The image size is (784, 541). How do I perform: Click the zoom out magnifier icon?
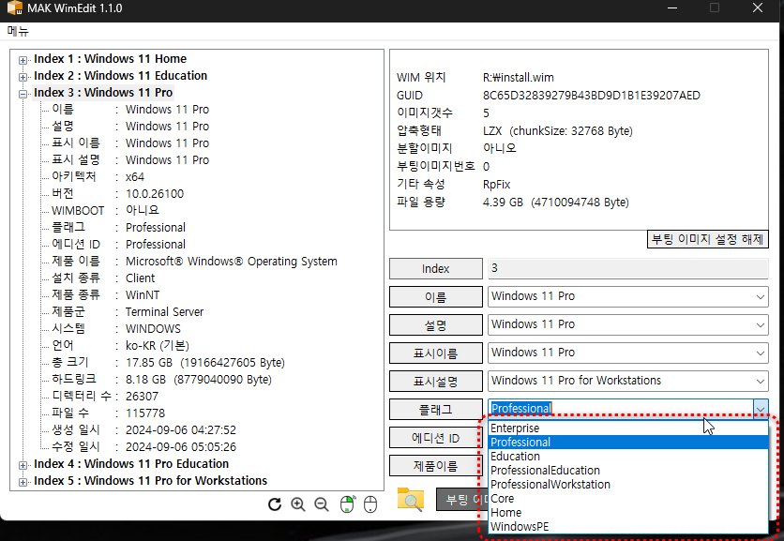pyautogui.click(x=322, y=504)
